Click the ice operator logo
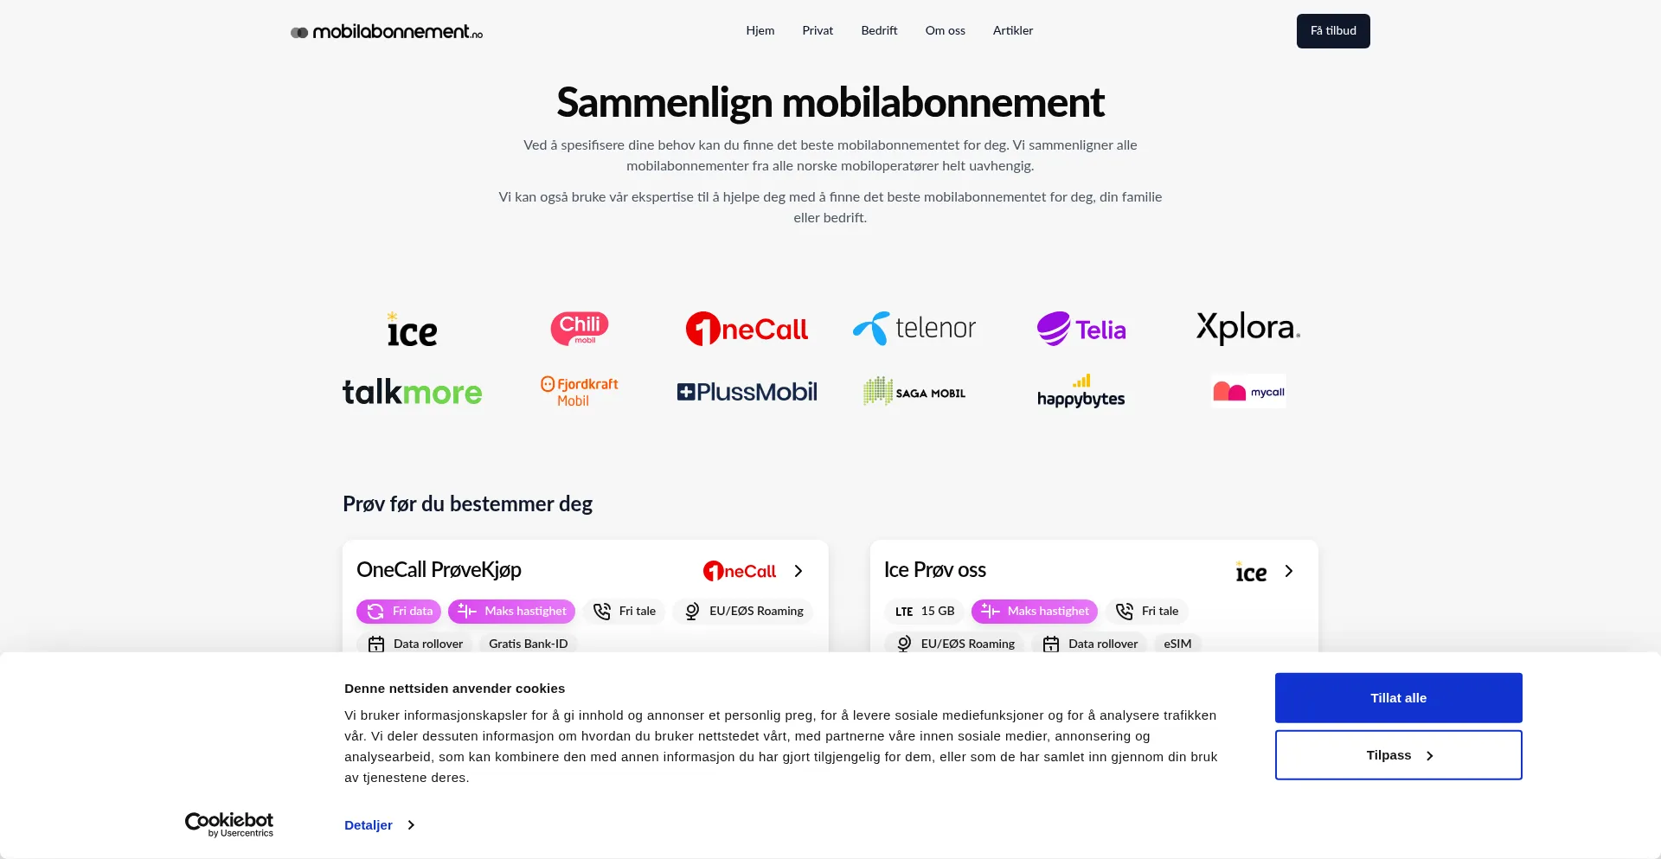Image resolution: width=1661 pixels, height=859 pixels. pos(412,330)
